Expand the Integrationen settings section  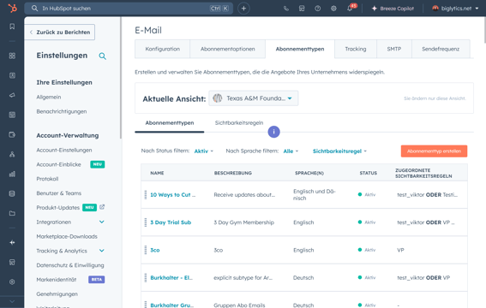pyautogui.click(x=102, y=222)
